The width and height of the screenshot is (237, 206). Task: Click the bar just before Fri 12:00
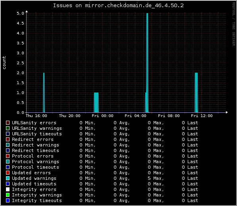(x=196, y=92)
